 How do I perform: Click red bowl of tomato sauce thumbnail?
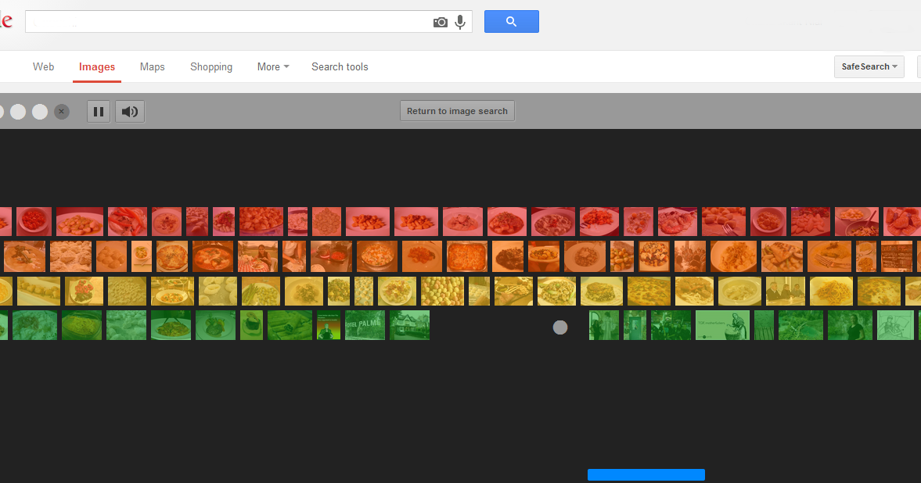tap(34, 221)
